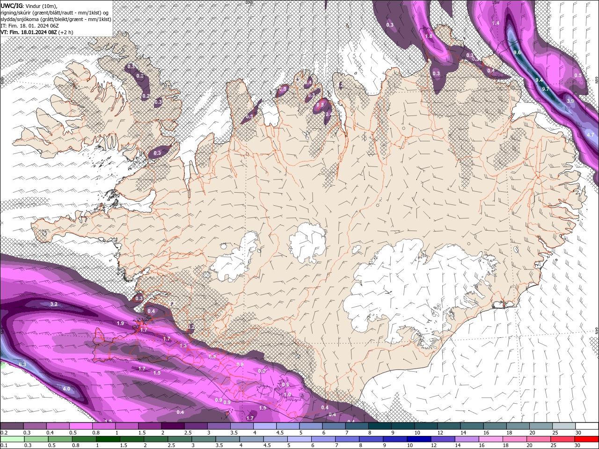Image resolution: width=599 pixels, height=449 pixels.
Task: Select the 3.2 value in the southwest band
Action: [x=53, y=304]
